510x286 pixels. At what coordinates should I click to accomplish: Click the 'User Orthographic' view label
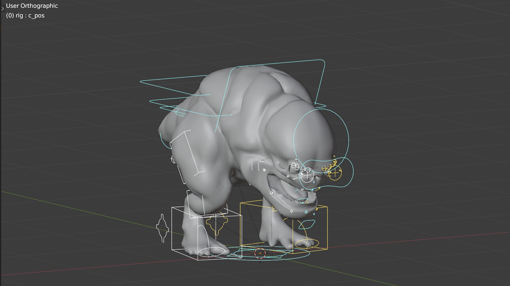[32, 6]
